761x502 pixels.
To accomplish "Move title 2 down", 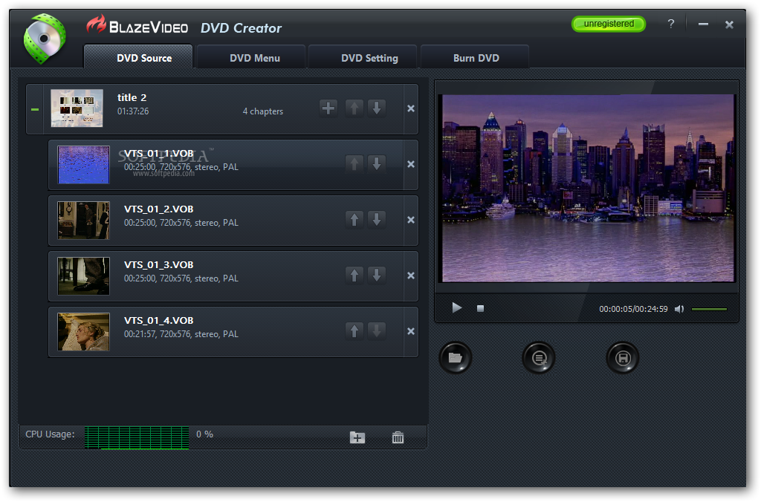I will click(377, 108).
